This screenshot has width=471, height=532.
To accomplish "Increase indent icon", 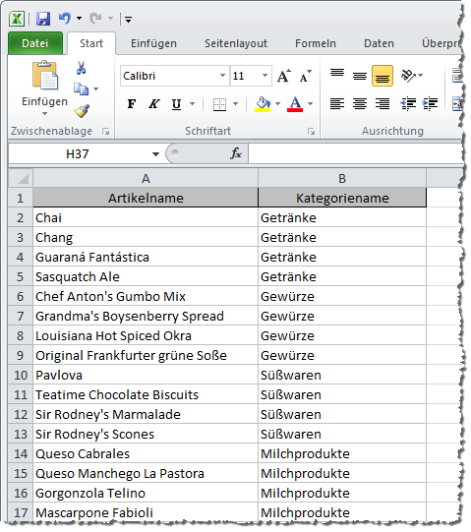I will pyautogui.click(x=431, y=103).
